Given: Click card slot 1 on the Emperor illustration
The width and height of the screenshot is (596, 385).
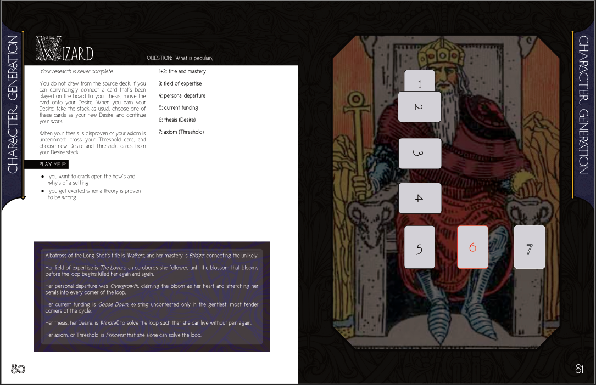Looking at the screenshot, I should 419,81.
